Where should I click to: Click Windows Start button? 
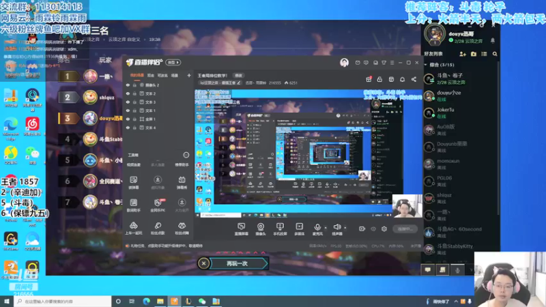tap(7, 301)
